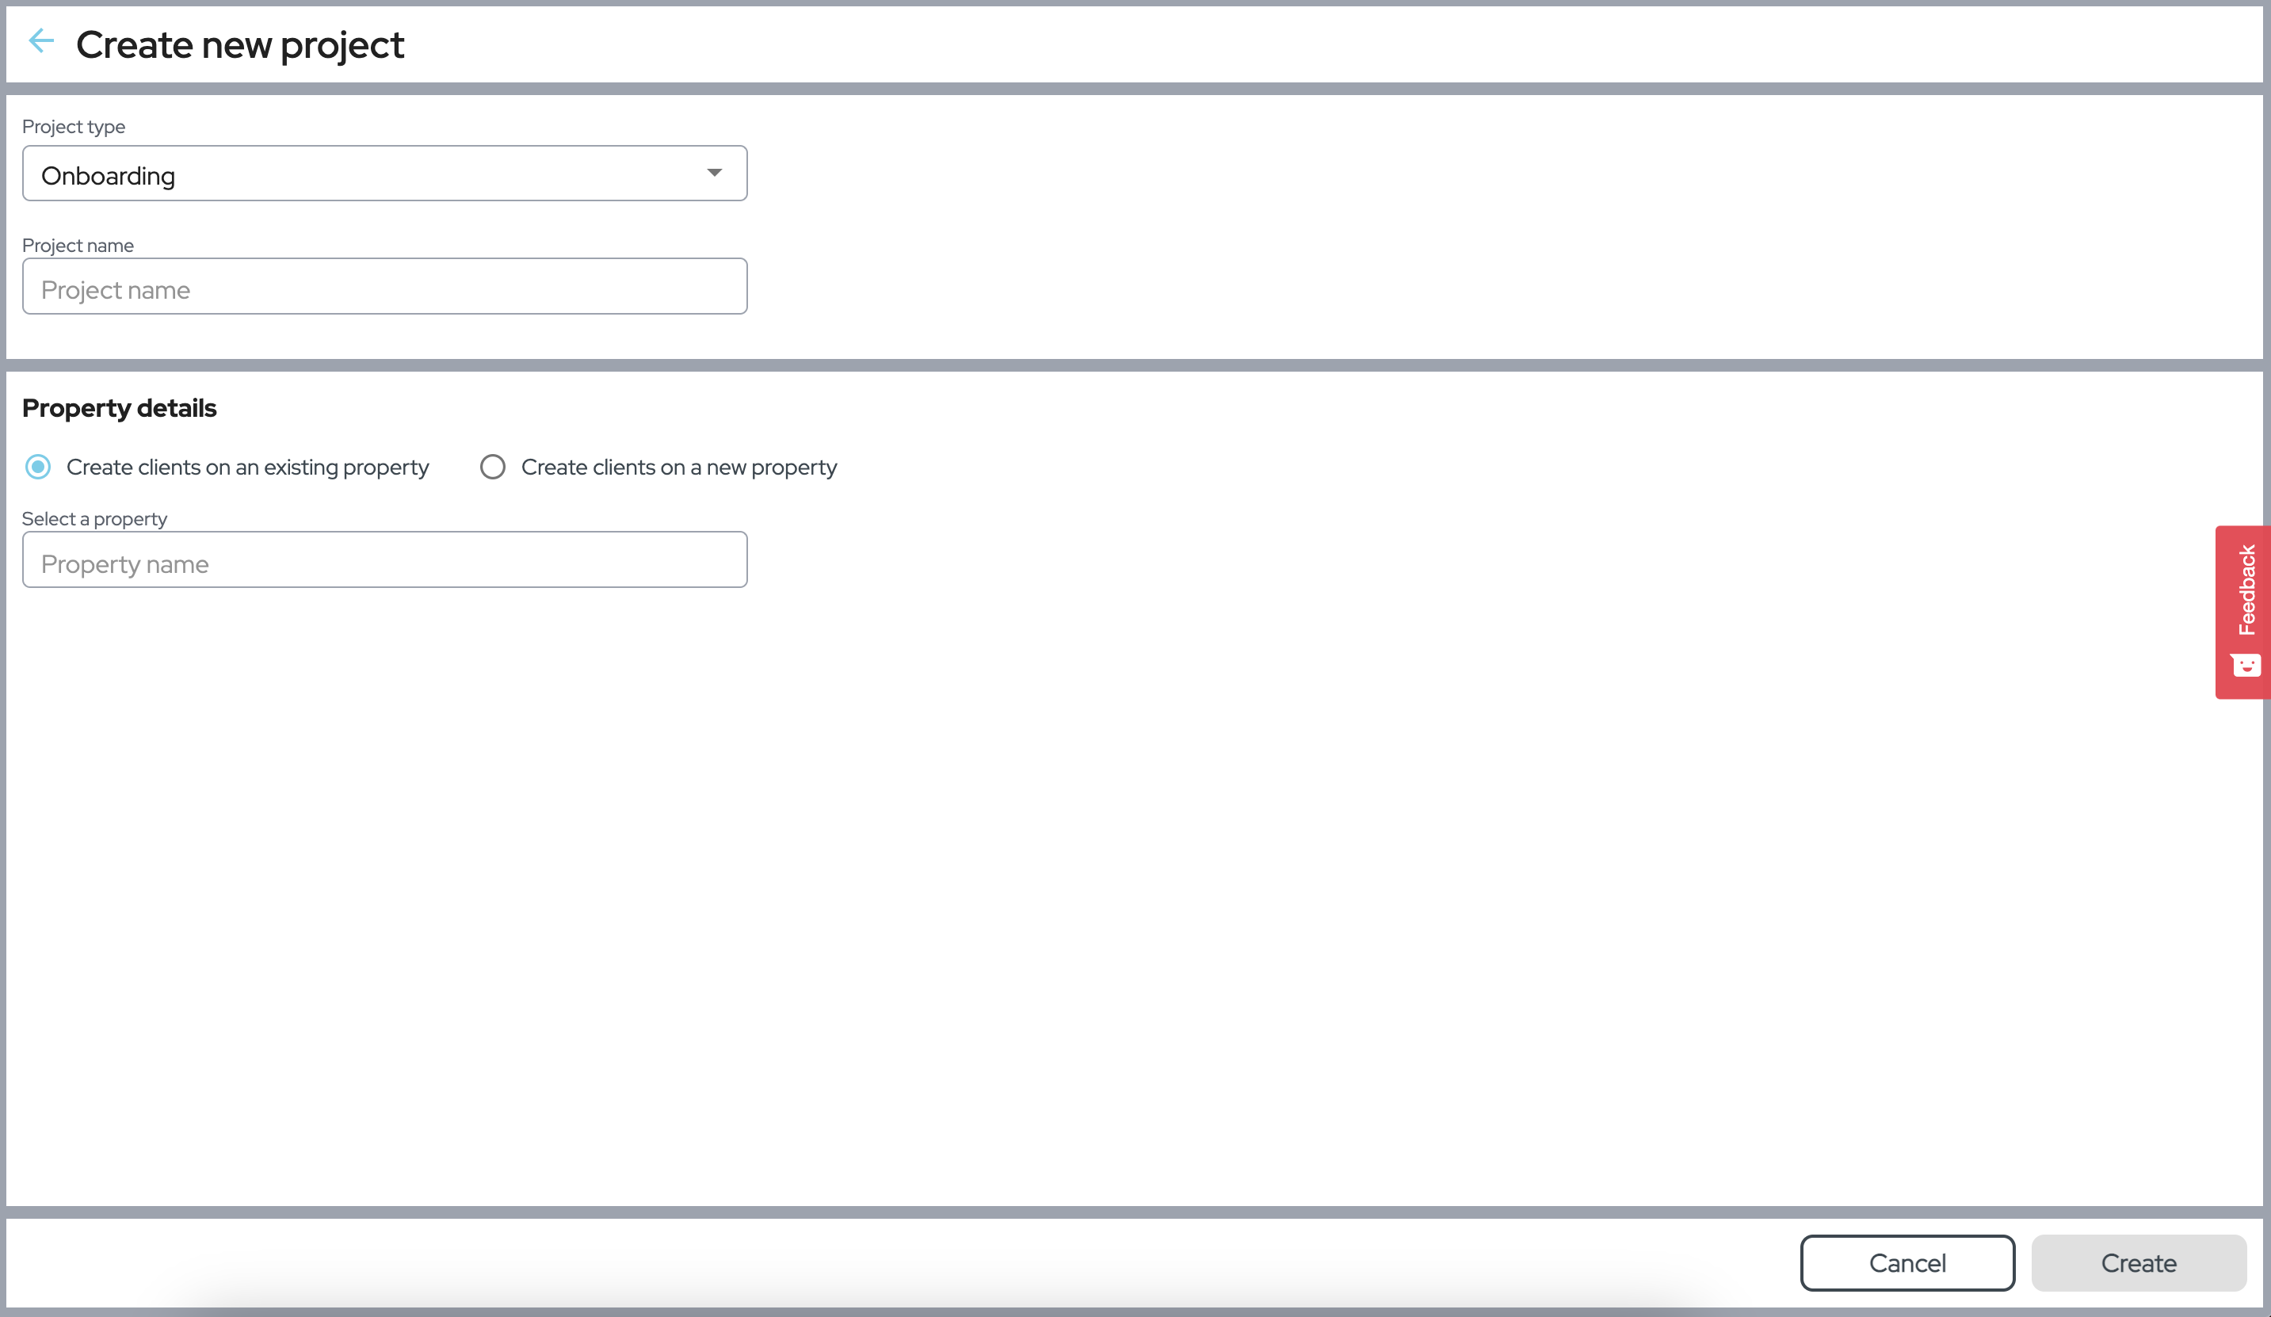2271x1317 pixels.
Task: Click the 'Project type' field label
Action: [x=73, y=127]
